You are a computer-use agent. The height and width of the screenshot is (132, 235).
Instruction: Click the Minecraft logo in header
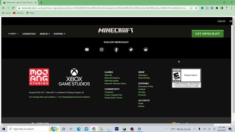(x=116, y=31)
